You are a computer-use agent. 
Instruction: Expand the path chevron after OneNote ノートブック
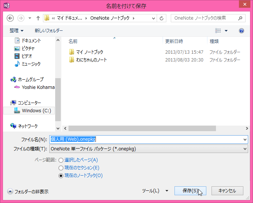(x=134, y=18)
